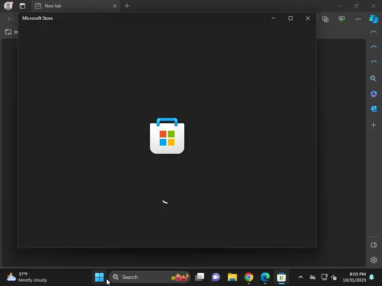382x286 pixels.
Task: Go back in the Edge window
Action: pyautogui.click(x=10, y=19)
